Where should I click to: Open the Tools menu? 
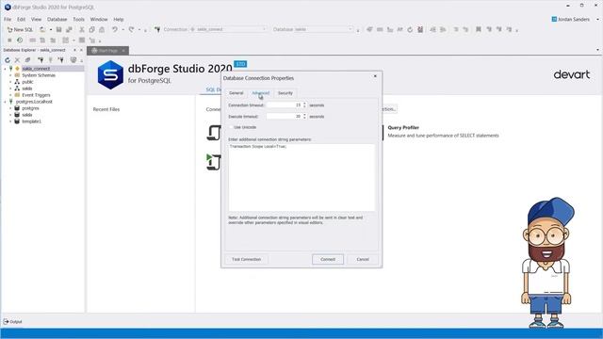pyautogui.click(x=78, y=19)
